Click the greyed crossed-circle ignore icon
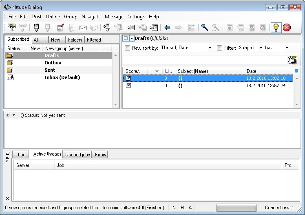The image size is (305, 215). (263, 28)
